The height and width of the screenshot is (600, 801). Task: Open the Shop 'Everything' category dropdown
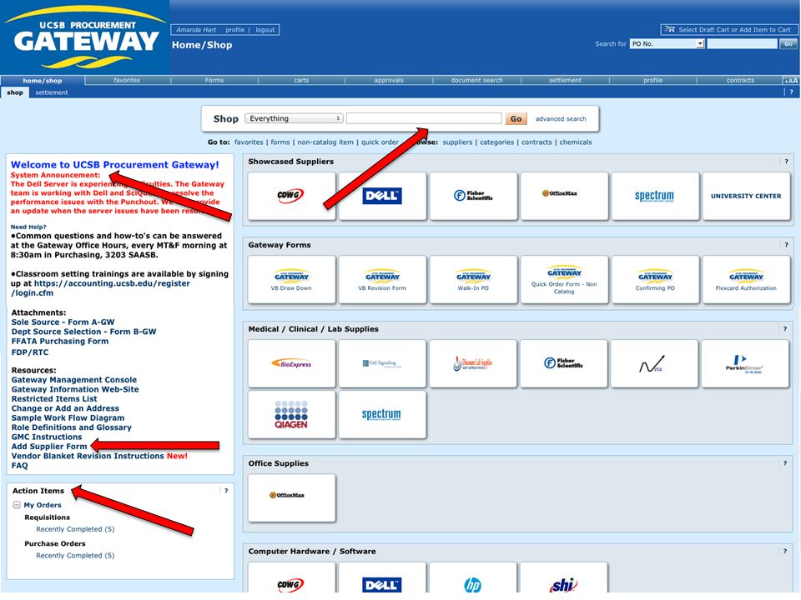294,118
